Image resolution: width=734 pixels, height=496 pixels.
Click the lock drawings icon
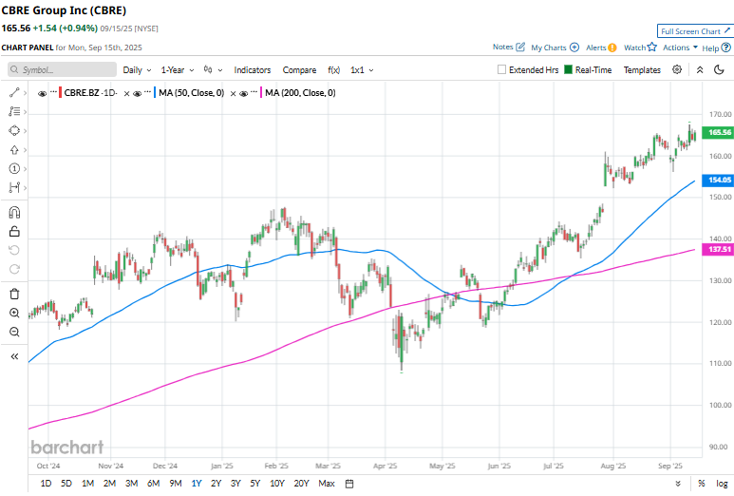click(14, 232)
